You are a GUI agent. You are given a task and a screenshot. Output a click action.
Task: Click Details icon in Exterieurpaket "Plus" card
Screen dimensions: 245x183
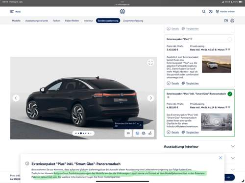click(x=169, y=83)
